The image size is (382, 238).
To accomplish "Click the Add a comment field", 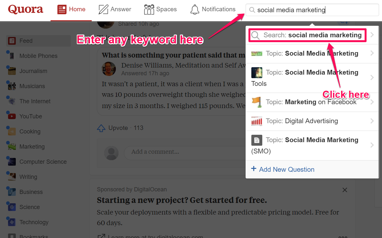I will coord(185,152).
